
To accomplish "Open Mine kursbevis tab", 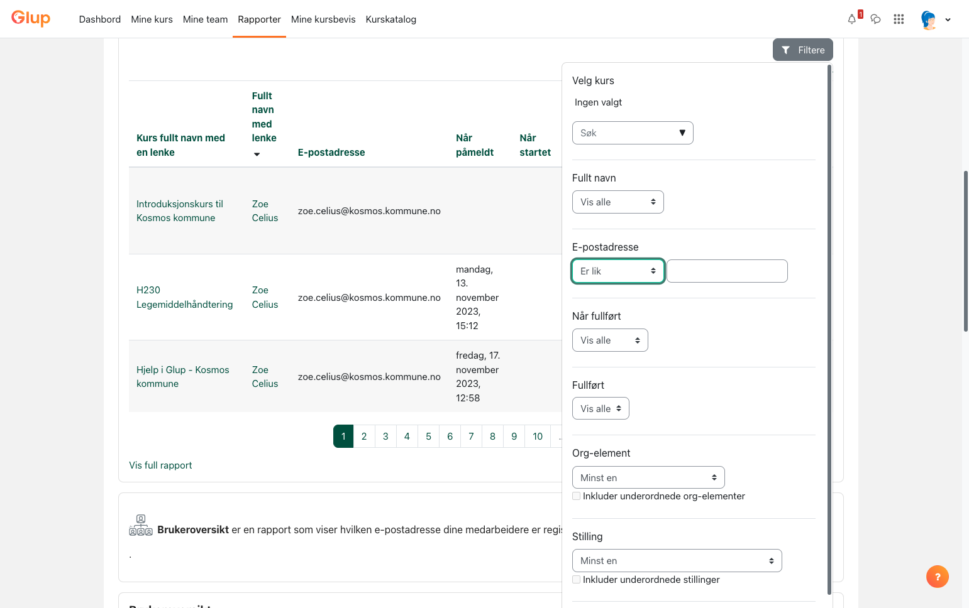I will [323, 19].
